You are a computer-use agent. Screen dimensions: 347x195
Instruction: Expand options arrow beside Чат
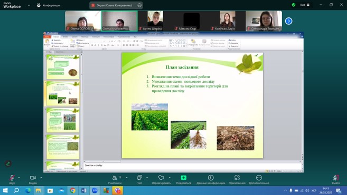[x=147, y=178]
